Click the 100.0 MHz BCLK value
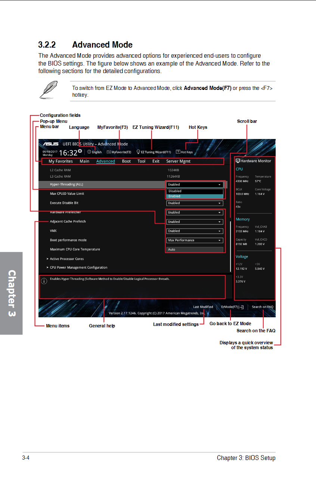This screenshot has width=316, height=478. pos(242,194)
